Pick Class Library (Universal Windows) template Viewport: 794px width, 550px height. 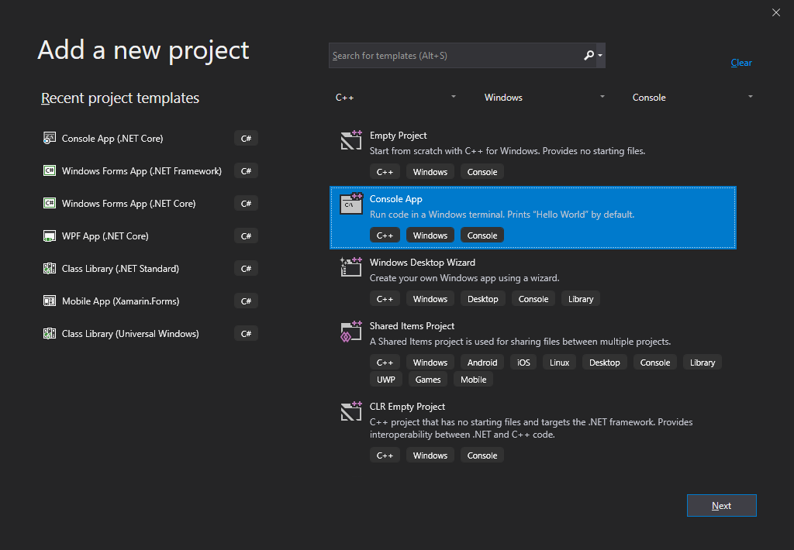point(130,334)
